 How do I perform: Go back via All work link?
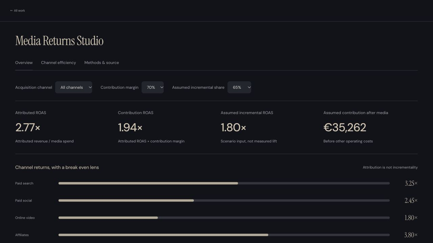click(18, 11)
